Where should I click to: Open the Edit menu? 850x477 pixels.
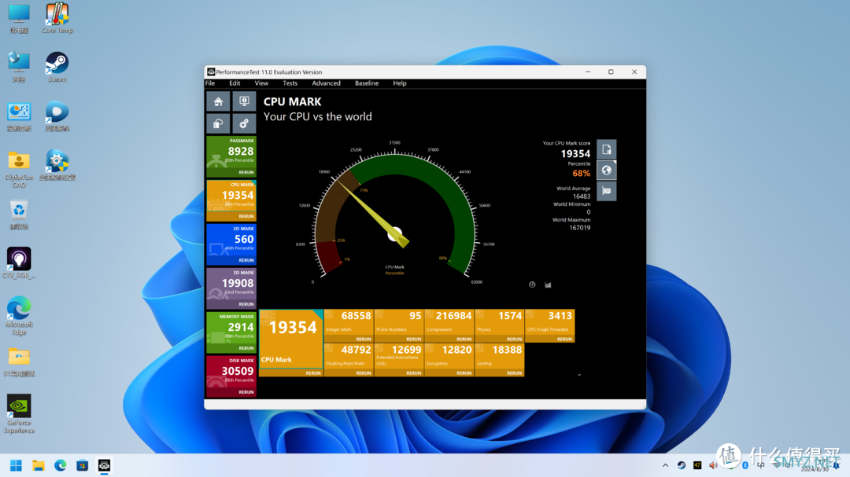235,83
